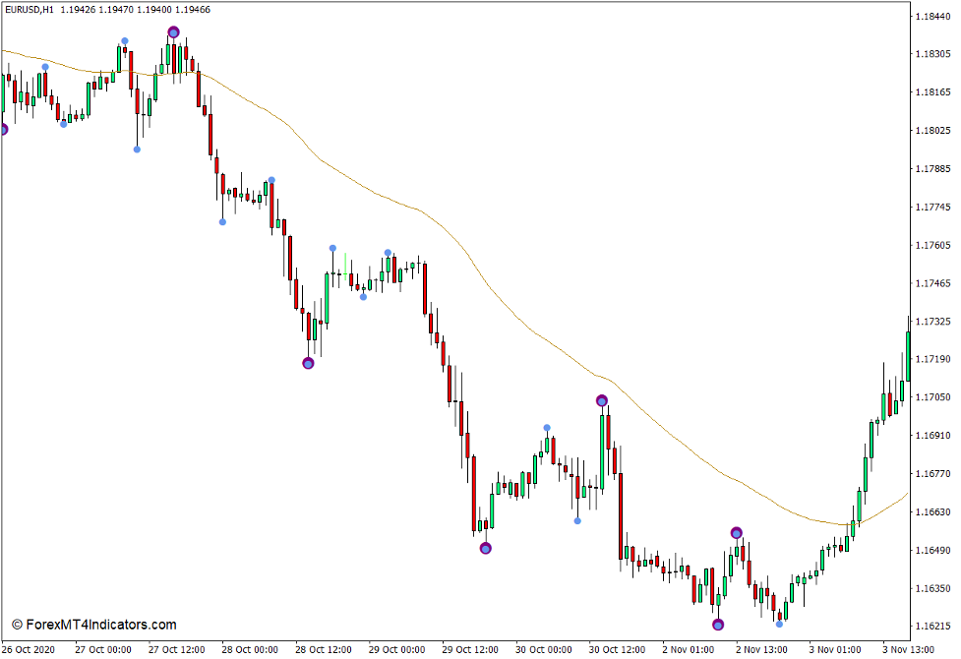Click the blue dot signal above the 27 Oct high
The image size is (961, 659).
click(x=123, y=40)
